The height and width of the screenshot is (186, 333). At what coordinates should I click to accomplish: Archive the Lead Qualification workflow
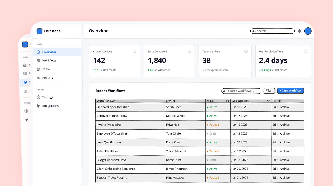pos(285,142)
